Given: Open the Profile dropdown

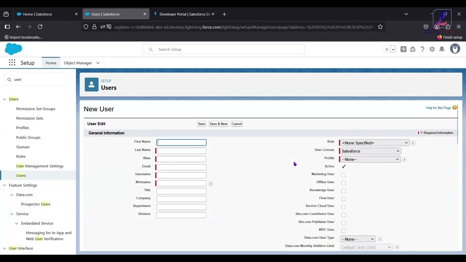Looking at the screenshot, I should [x=370, y=159].
